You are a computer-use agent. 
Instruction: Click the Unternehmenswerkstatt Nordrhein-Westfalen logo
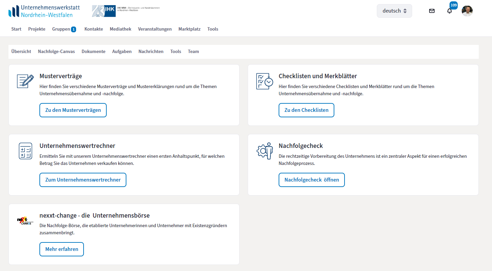click(44, 11)
